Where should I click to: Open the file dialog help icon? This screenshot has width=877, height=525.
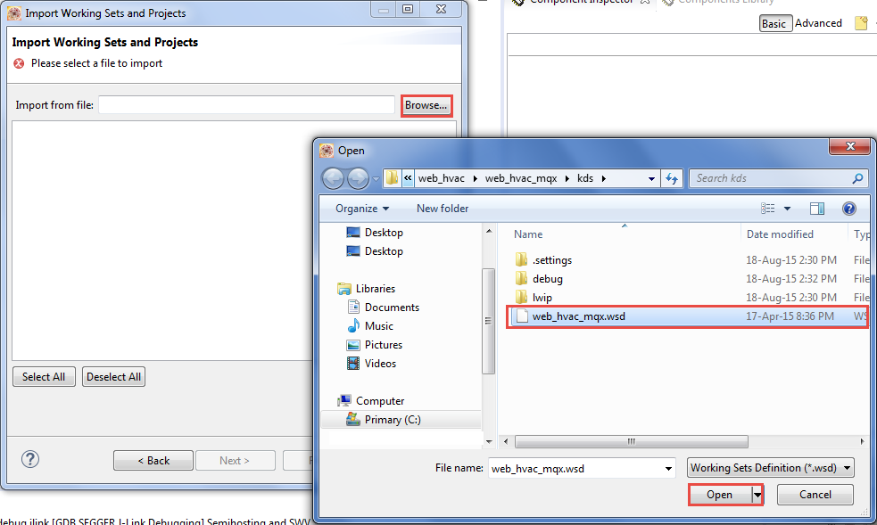(848, 209)
